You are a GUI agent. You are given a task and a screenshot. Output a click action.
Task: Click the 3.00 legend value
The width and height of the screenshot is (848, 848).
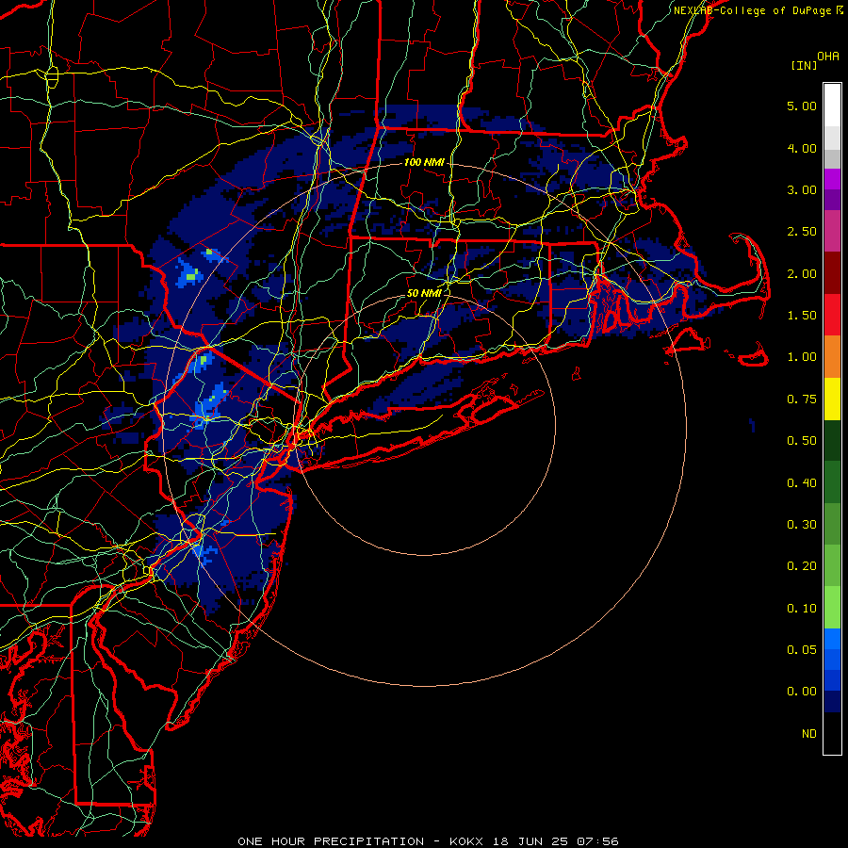[802, 189]
